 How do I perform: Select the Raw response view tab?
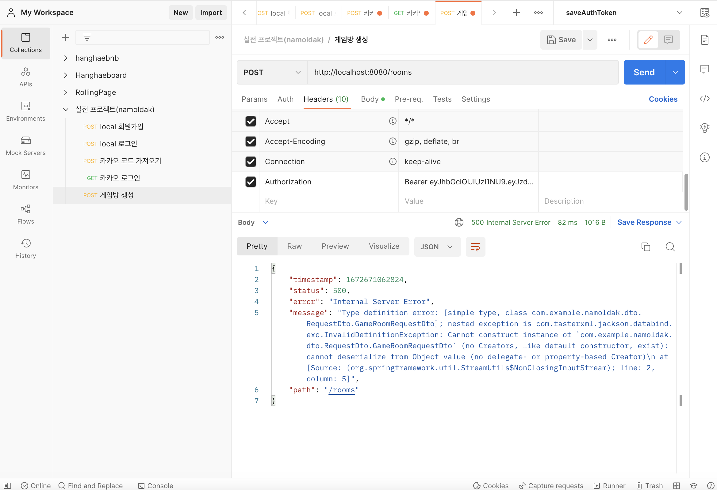294,246
